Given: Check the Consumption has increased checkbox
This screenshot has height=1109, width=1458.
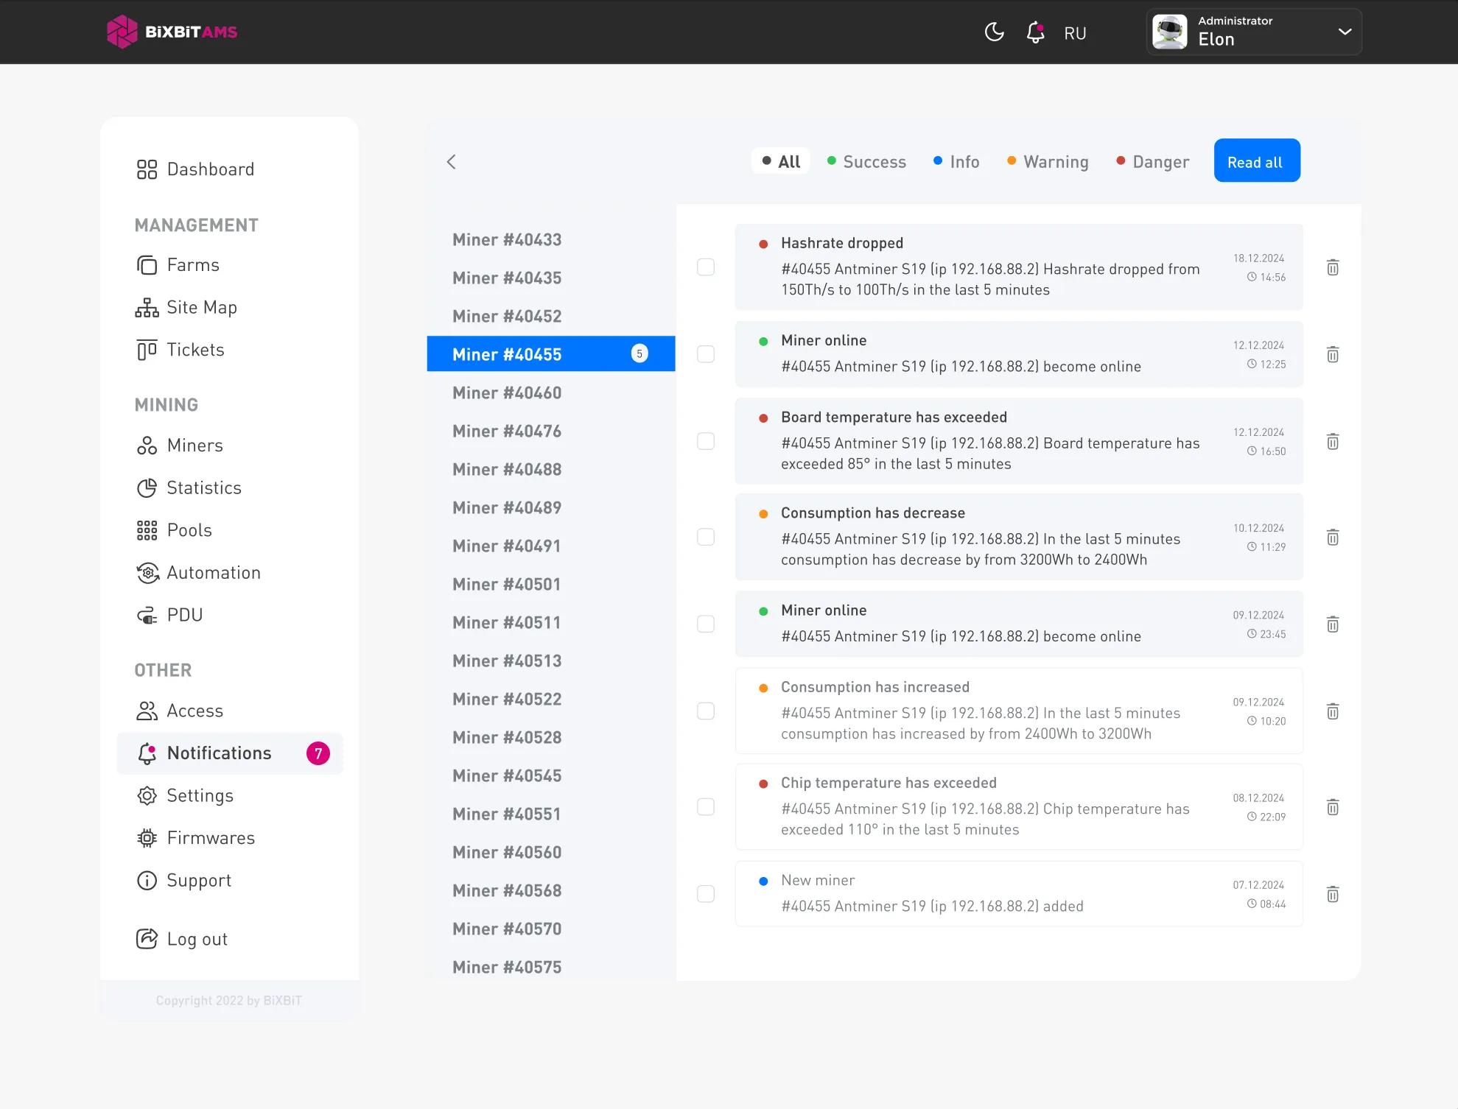Looking at the screenshot, I should pos(706,710).
